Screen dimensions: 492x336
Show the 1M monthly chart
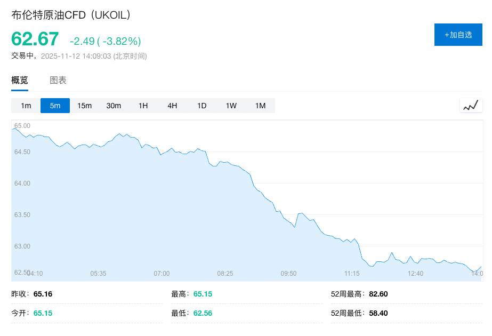260,106
